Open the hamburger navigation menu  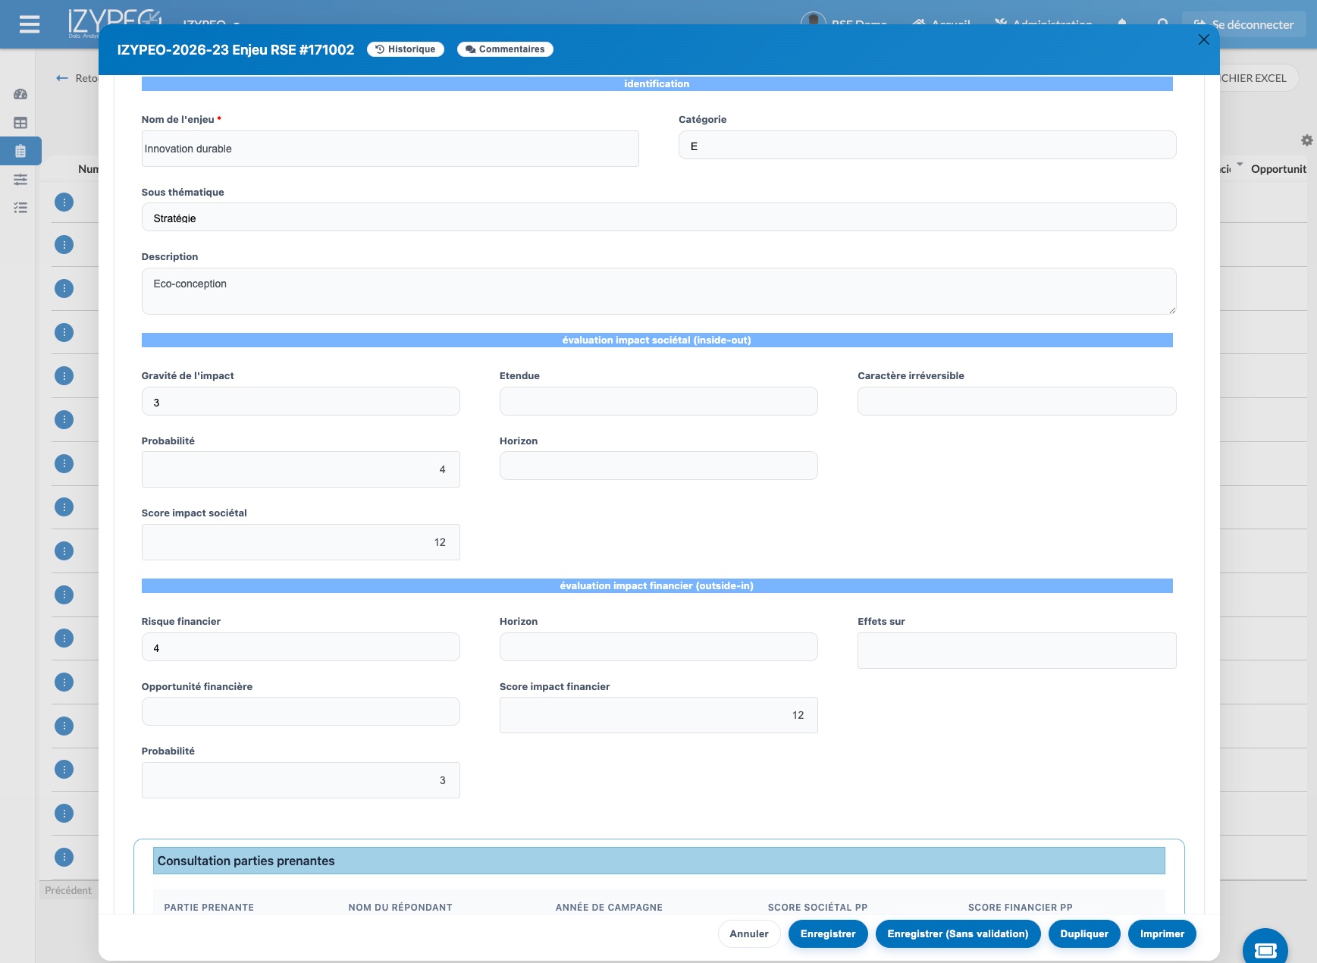pos(30,25)
